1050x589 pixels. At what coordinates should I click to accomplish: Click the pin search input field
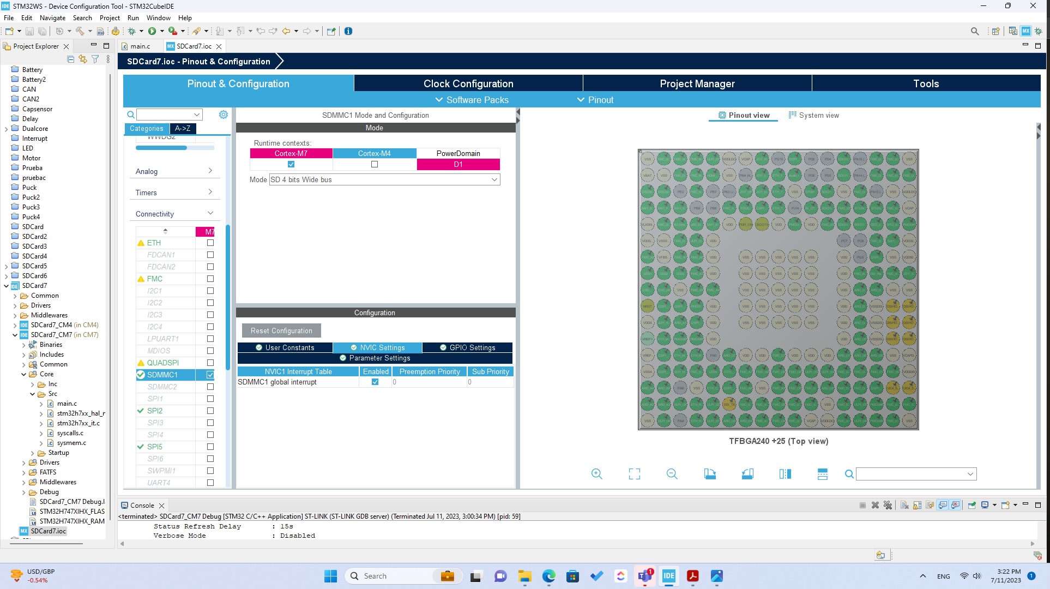tap(916, 474)
